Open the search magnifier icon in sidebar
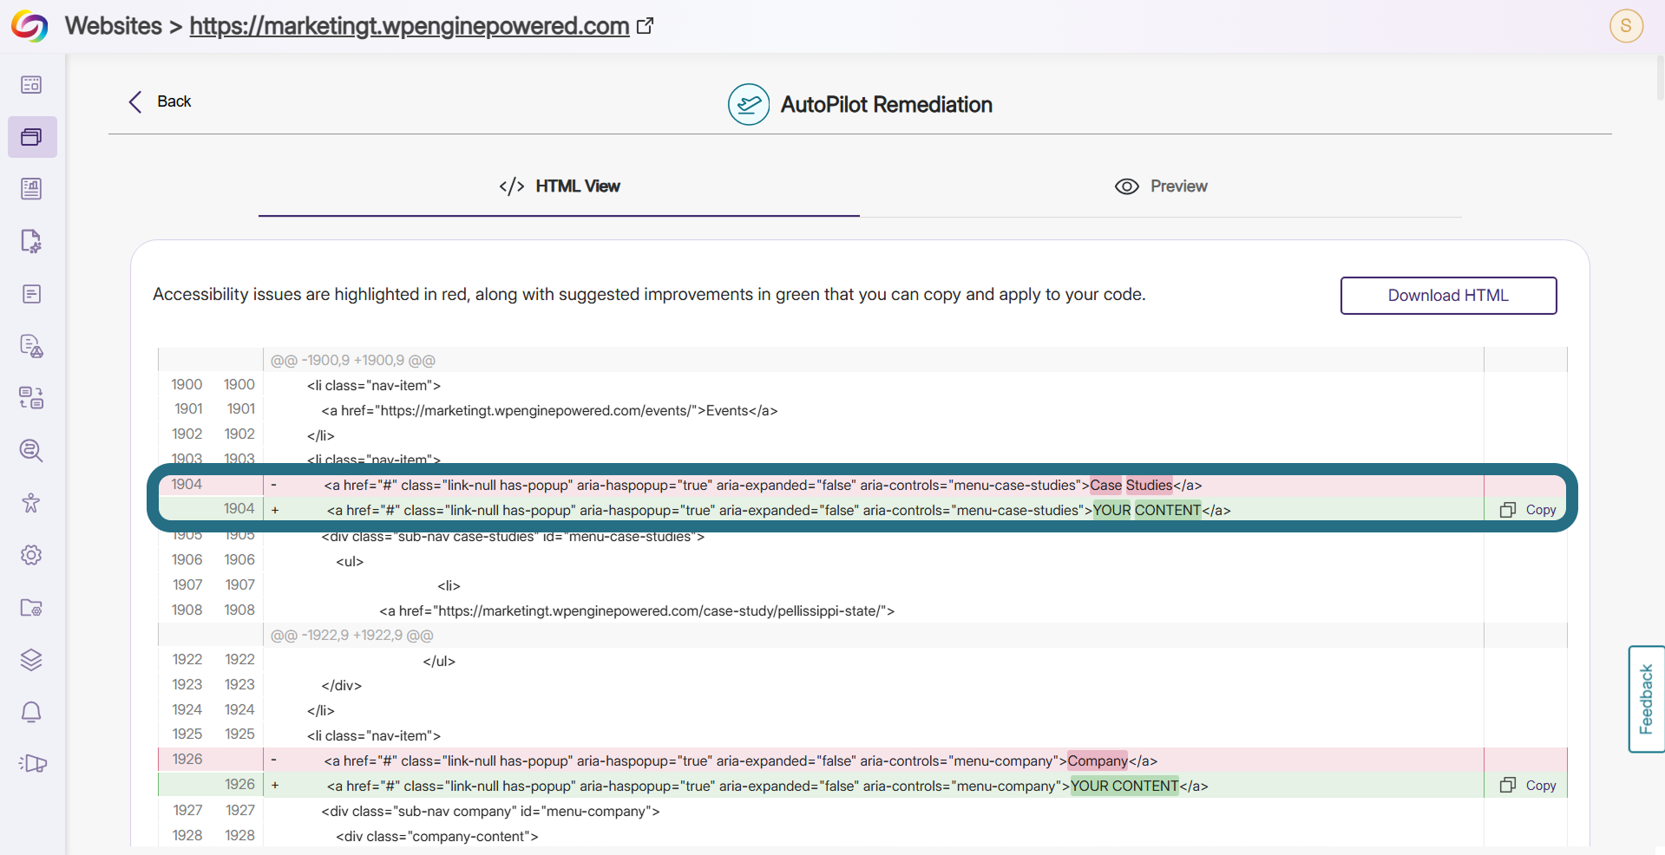The image size is (1665, 855). point(31,450)
